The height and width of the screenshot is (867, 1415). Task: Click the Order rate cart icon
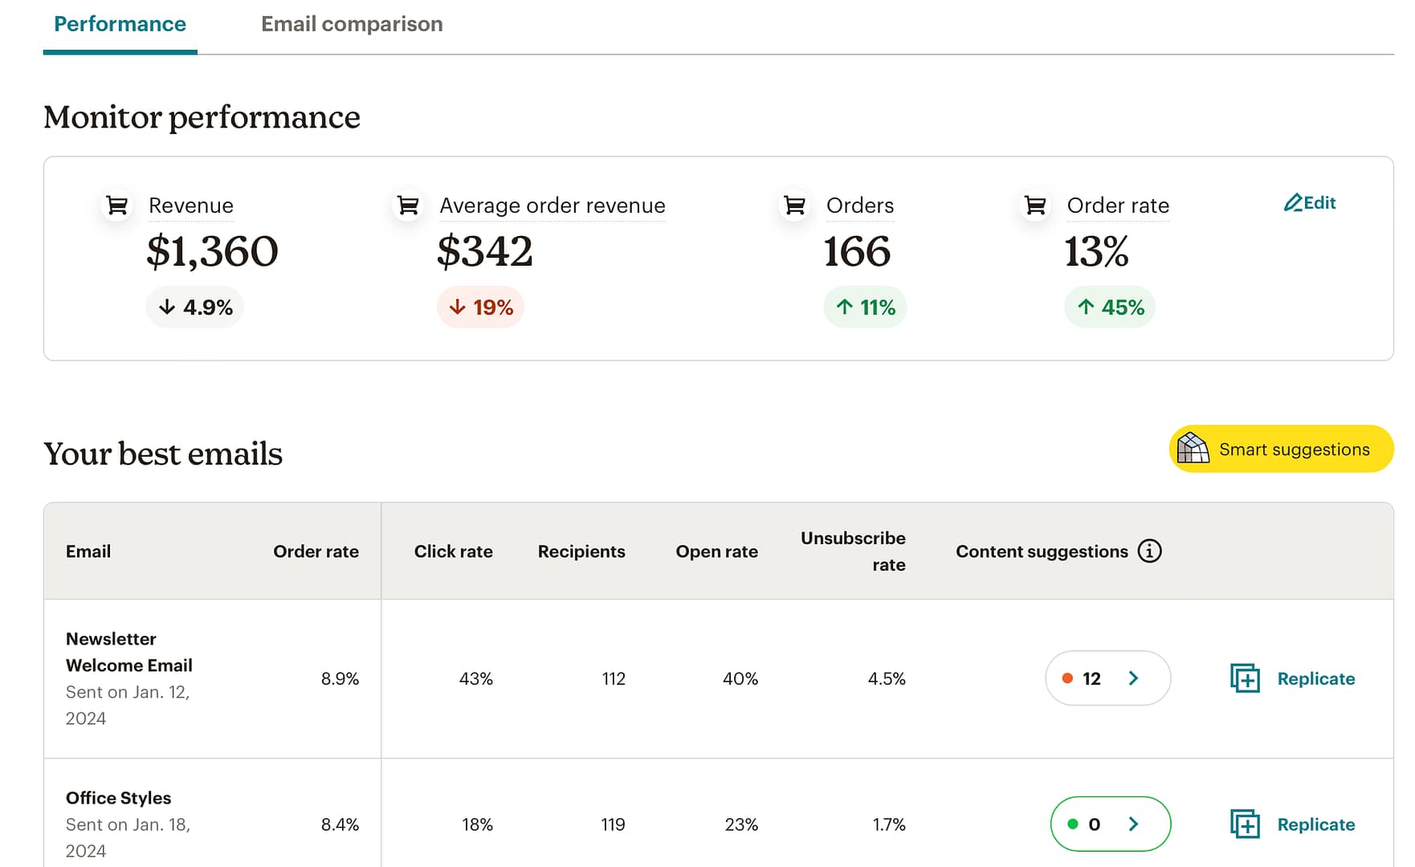click(x=1036, y=206)
